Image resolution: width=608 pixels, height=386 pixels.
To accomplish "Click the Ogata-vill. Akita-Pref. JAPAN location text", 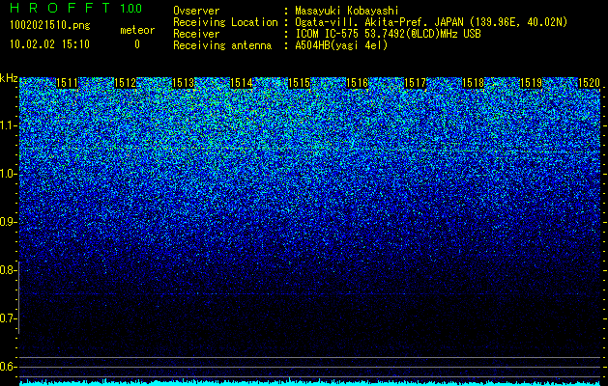I will pos(431,22).
